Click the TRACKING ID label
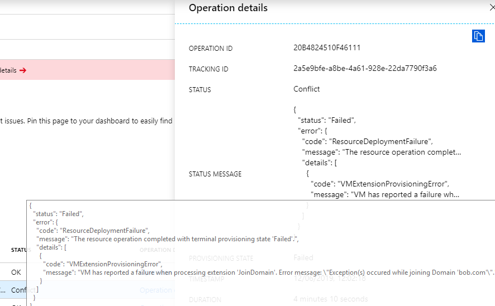Image resolution: width=495 pixels, height=306 pixels. [x=208, y=69]
